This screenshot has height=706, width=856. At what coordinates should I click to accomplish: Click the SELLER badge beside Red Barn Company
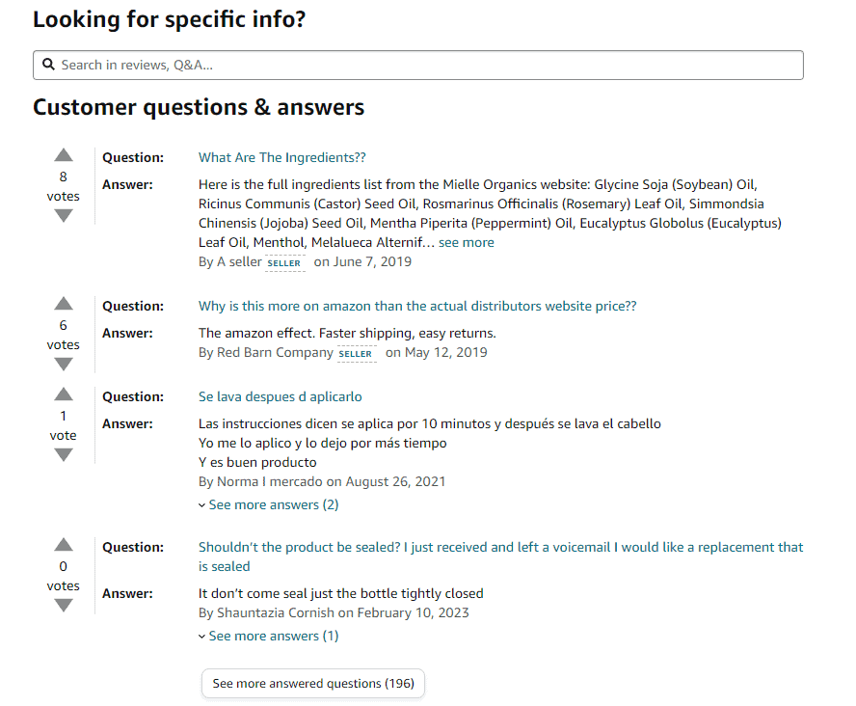pyautogui.click(x=356, y=354)
